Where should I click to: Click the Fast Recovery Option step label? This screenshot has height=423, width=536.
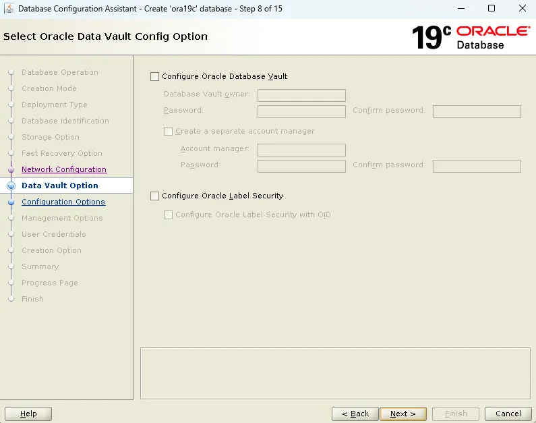point(62,153)
